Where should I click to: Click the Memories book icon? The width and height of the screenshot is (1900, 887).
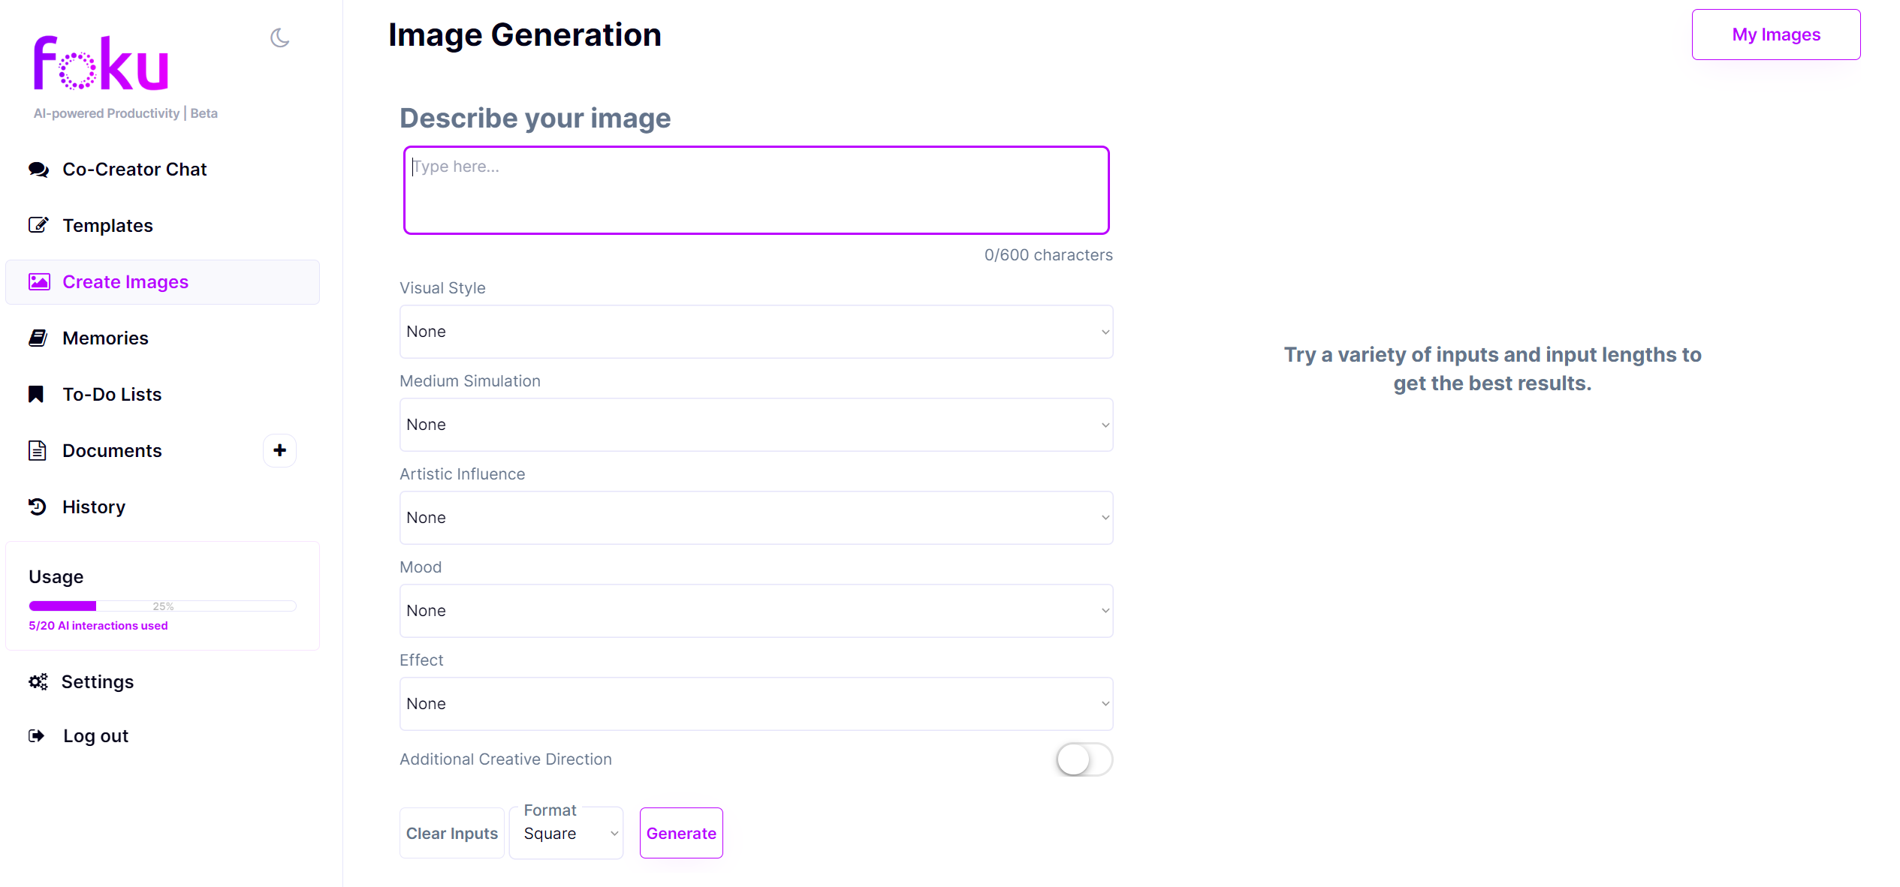coord(38,338)
